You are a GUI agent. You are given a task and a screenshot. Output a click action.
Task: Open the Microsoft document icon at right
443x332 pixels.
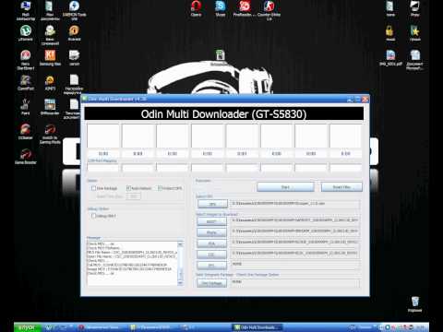click(414, 60)
